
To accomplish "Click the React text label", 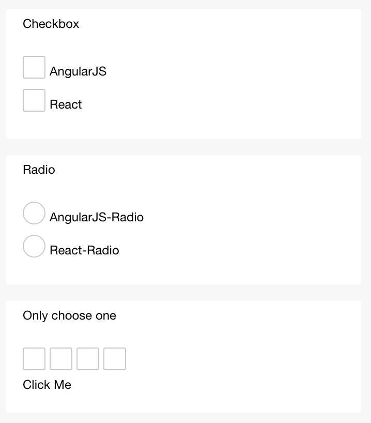I will (x=66, y=104).
